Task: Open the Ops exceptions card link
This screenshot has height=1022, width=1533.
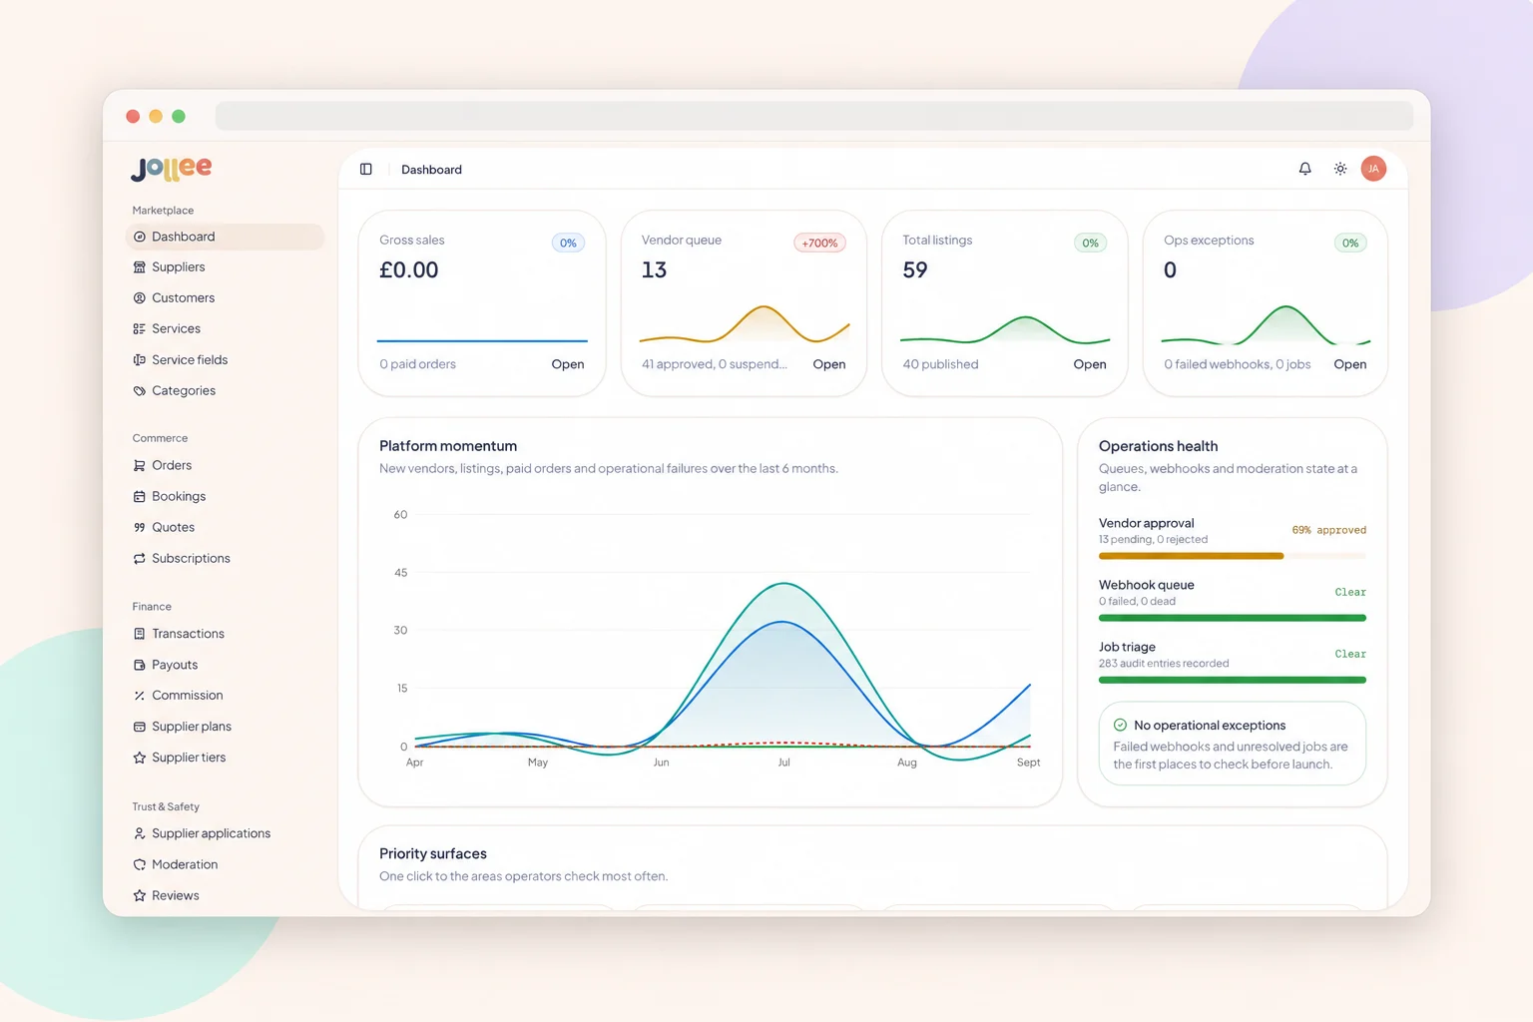Action: [1349, 364]
